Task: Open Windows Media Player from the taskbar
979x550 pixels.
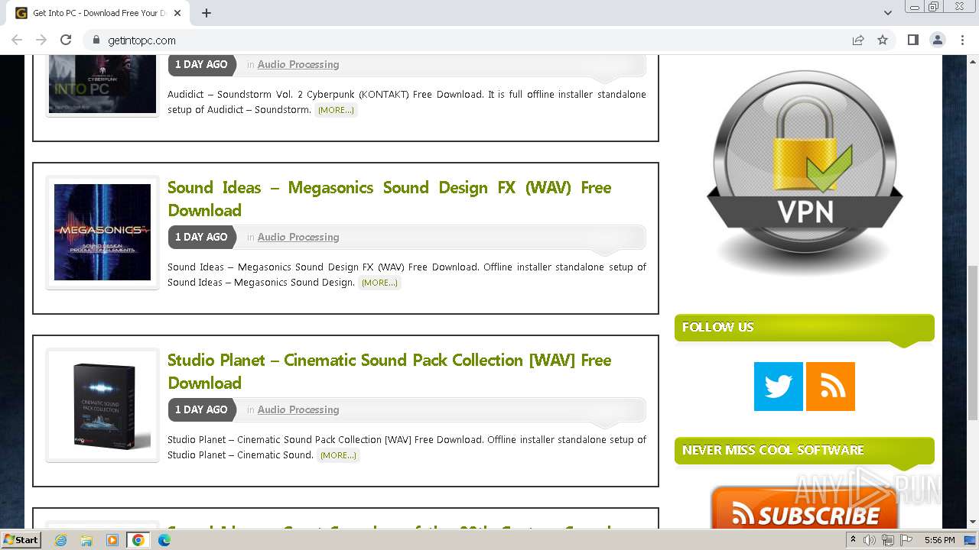Action: pyautogui.click(x=112, y=540)
